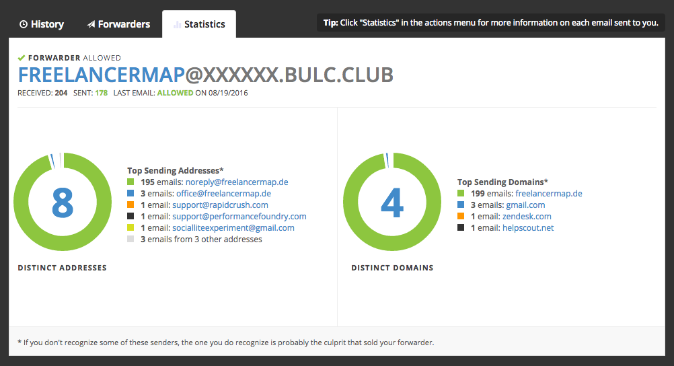The image size is (674, 366).
Task: Click the footnote about unrecognized senders
Action: [x=225, y=342]
